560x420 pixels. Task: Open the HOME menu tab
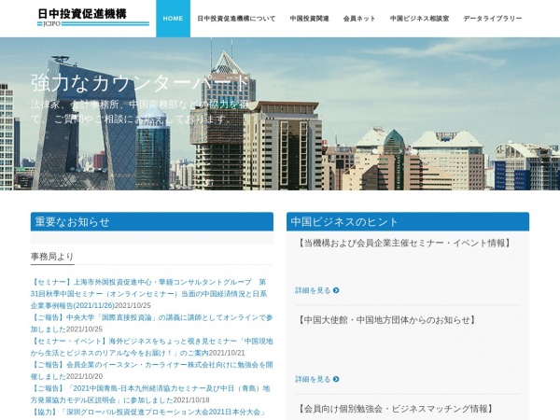tap(173, 19)
